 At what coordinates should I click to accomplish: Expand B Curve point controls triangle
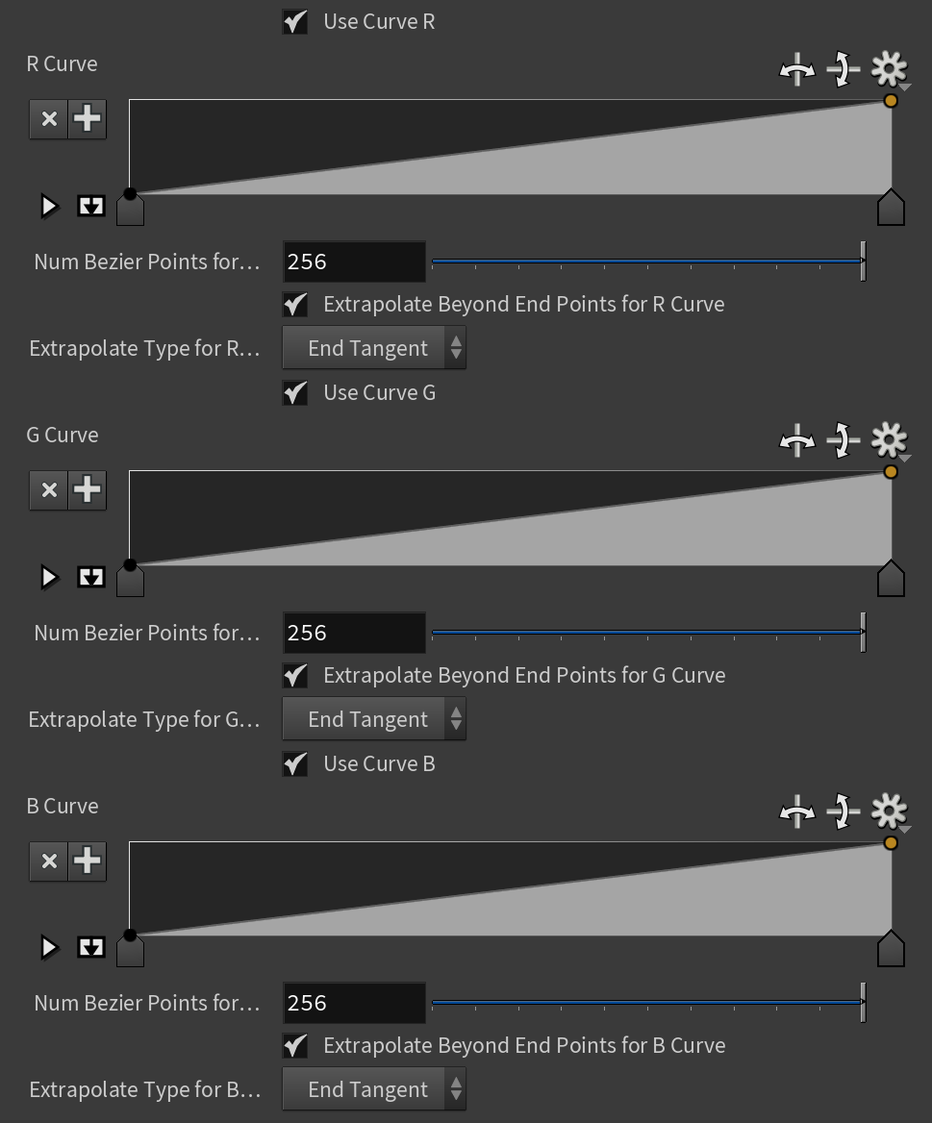tap(49, 948)
